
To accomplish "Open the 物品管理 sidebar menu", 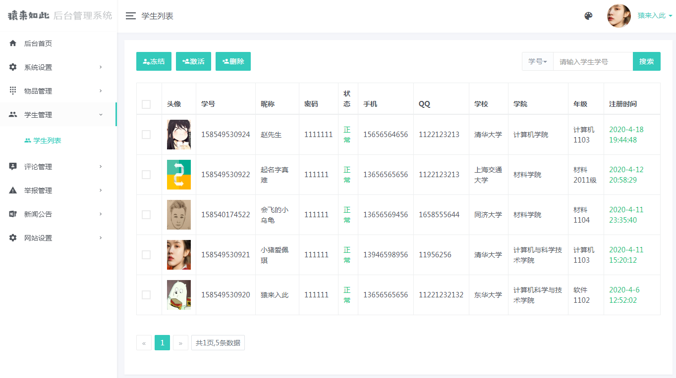I will [x=58, y=91].
